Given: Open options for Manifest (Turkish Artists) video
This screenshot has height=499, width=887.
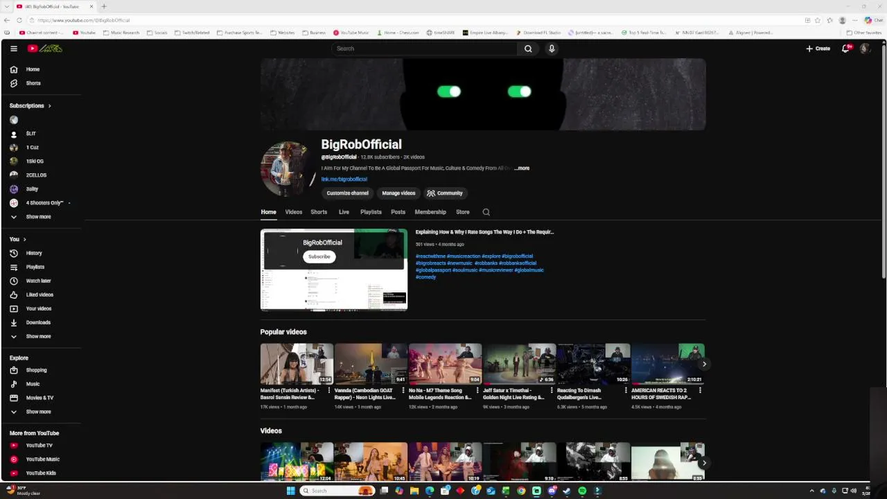Looking at the screenshot, I should [329, 390].
